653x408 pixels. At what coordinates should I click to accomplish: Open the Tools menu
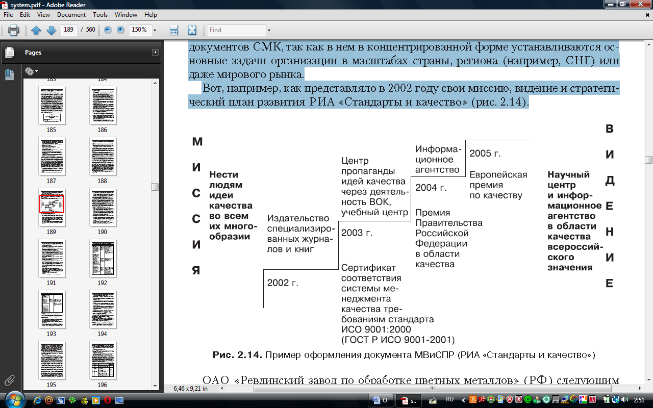point(100,15)
